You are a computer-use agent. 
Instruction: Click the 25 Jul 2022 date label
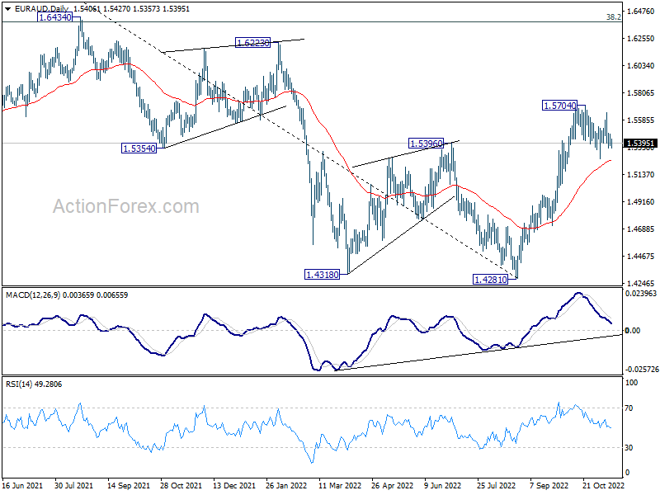[x=497, y=485]
